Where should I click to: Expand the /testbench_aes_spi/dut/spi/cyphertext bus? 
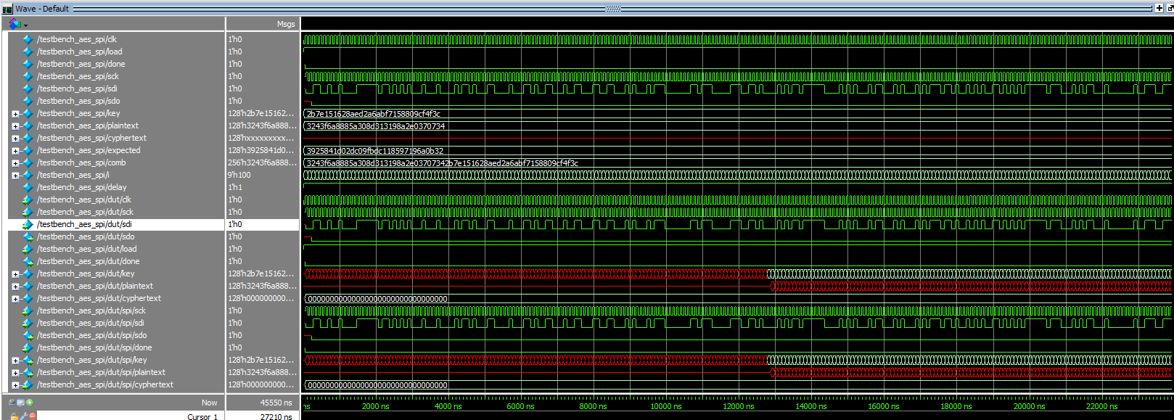[x=15, y=385]
